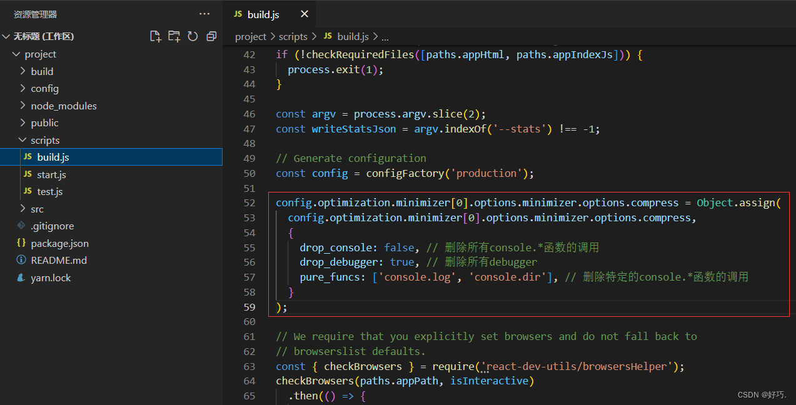Create a new folder in the Explorer
This screenshot has width=796, height=405.
point(174,36)
